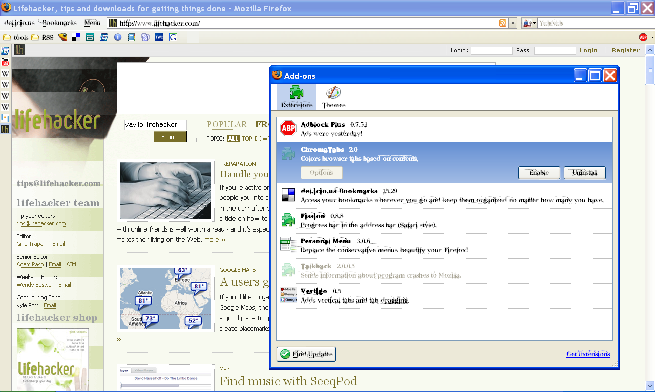Click Uninstall for ChromaTabs

pos(585,173)
